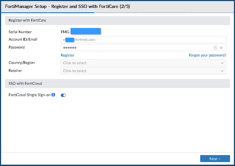Viewport: 235px width, 166px height.
Task: Click the Country/Region label
Action: pos(22,63)
